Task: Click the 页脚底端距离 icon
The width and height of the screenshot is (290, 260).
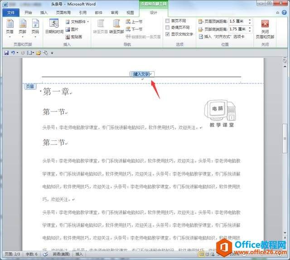Action: click(x=200, y=29)
